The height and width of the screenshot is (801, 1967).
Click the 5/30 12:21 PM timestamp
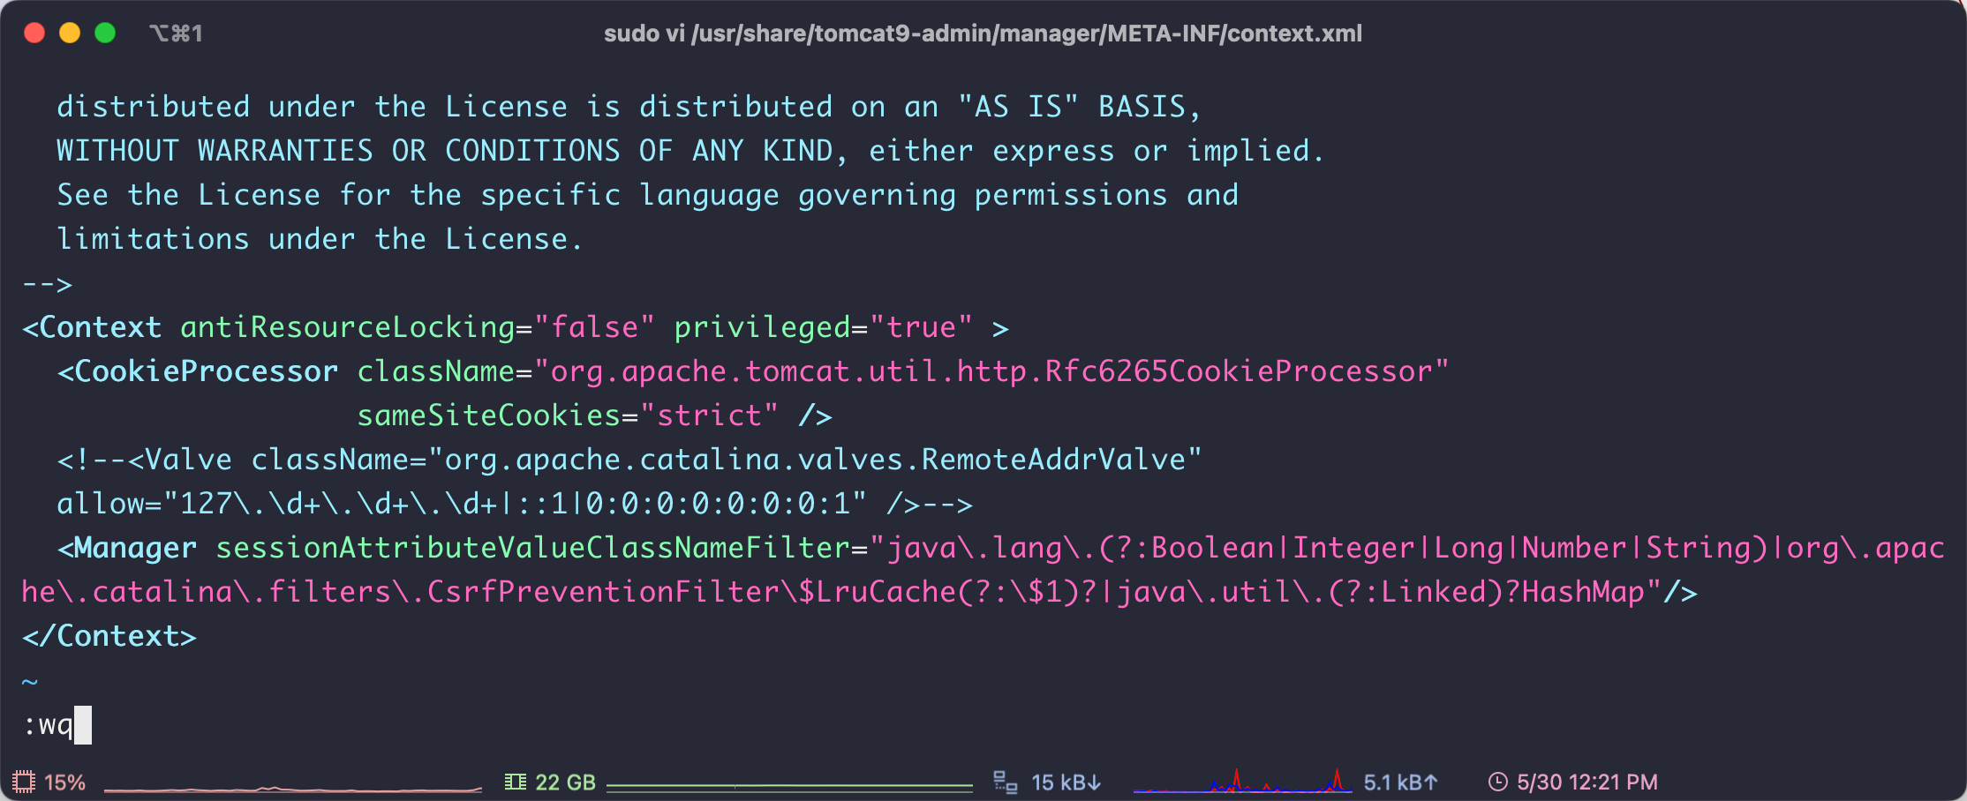click(x=1586, y=782)
